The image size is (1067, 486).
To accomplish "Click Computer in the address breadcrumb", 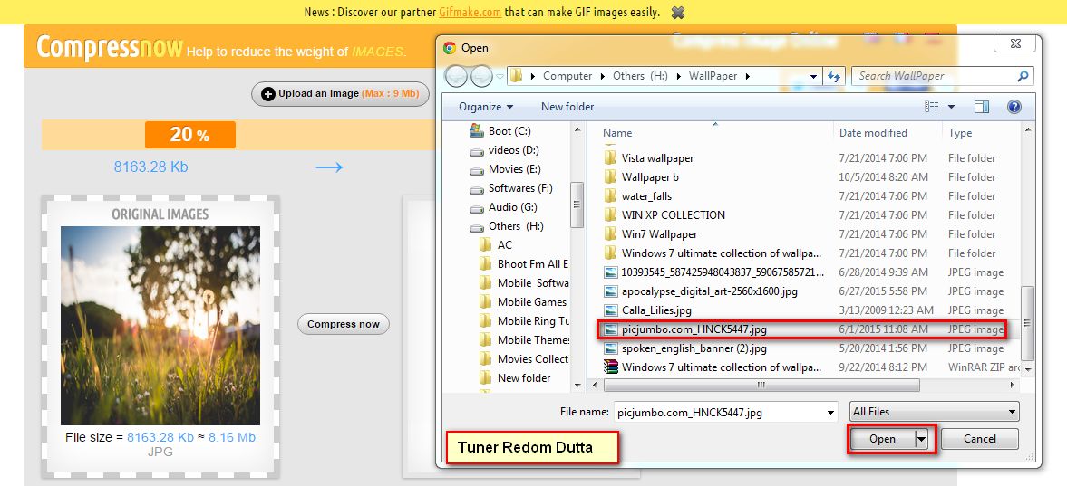I will (x=567, y=76).
